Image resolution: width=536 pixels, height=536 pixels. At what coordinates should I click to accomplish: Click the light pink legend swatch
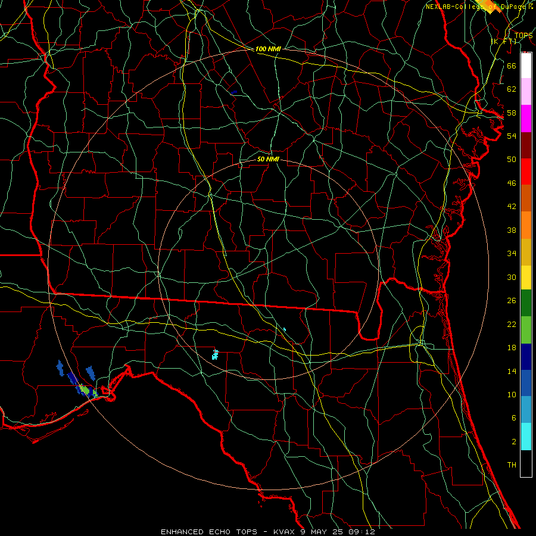pos(526,92)
